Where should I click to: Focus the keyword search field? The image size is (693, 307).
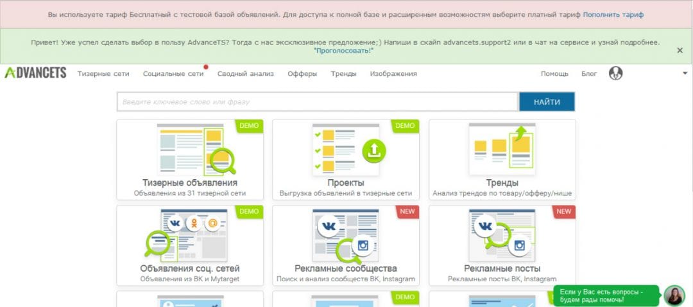[318, 101]
